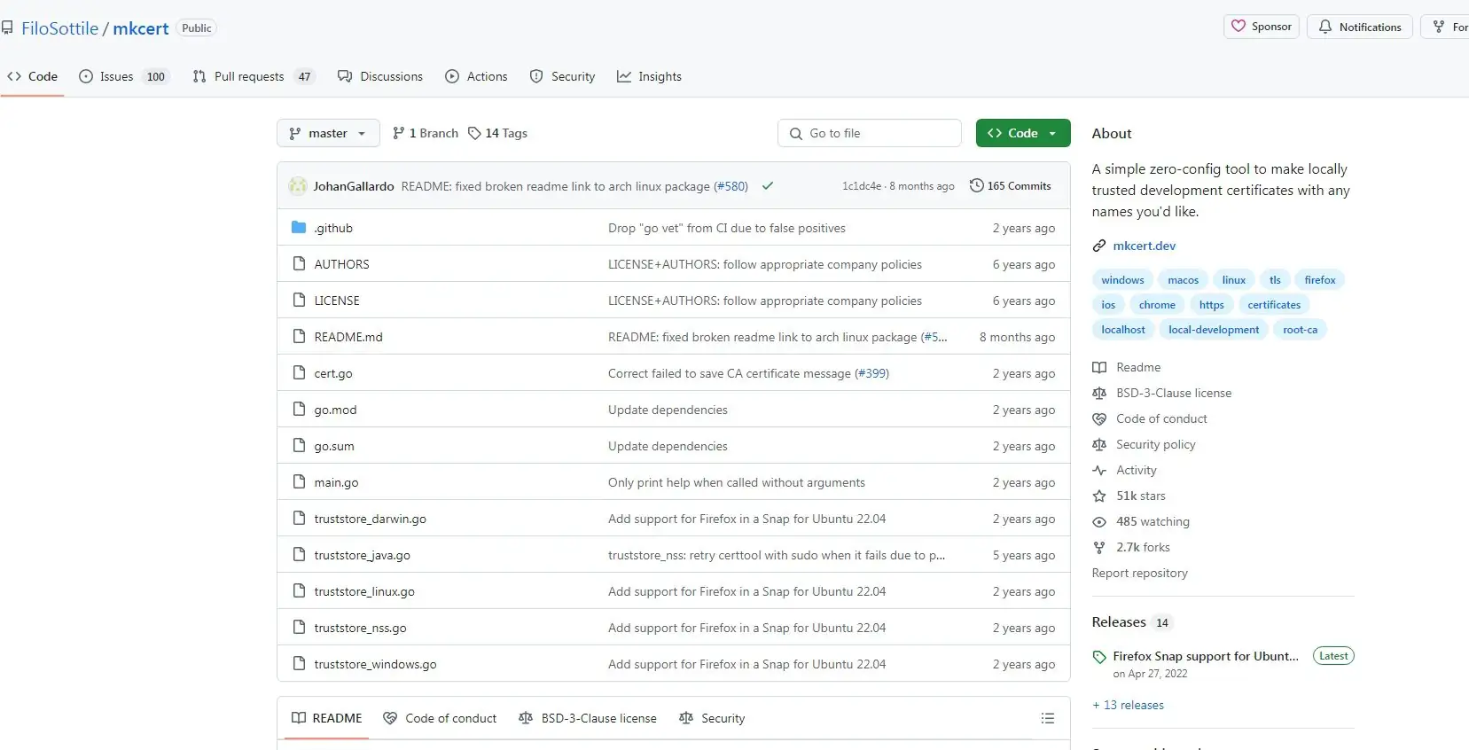The image size is (1469, 750).
Task: Click JohanGallardo's avatar image
Action: click(x=298, y=186)
